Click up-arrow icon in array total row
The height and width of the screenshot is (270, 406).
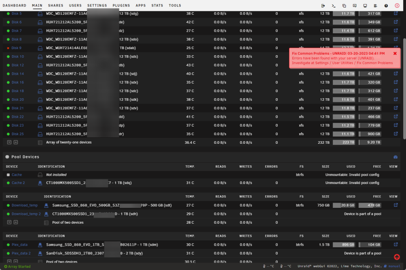click(x=15, y=142)
